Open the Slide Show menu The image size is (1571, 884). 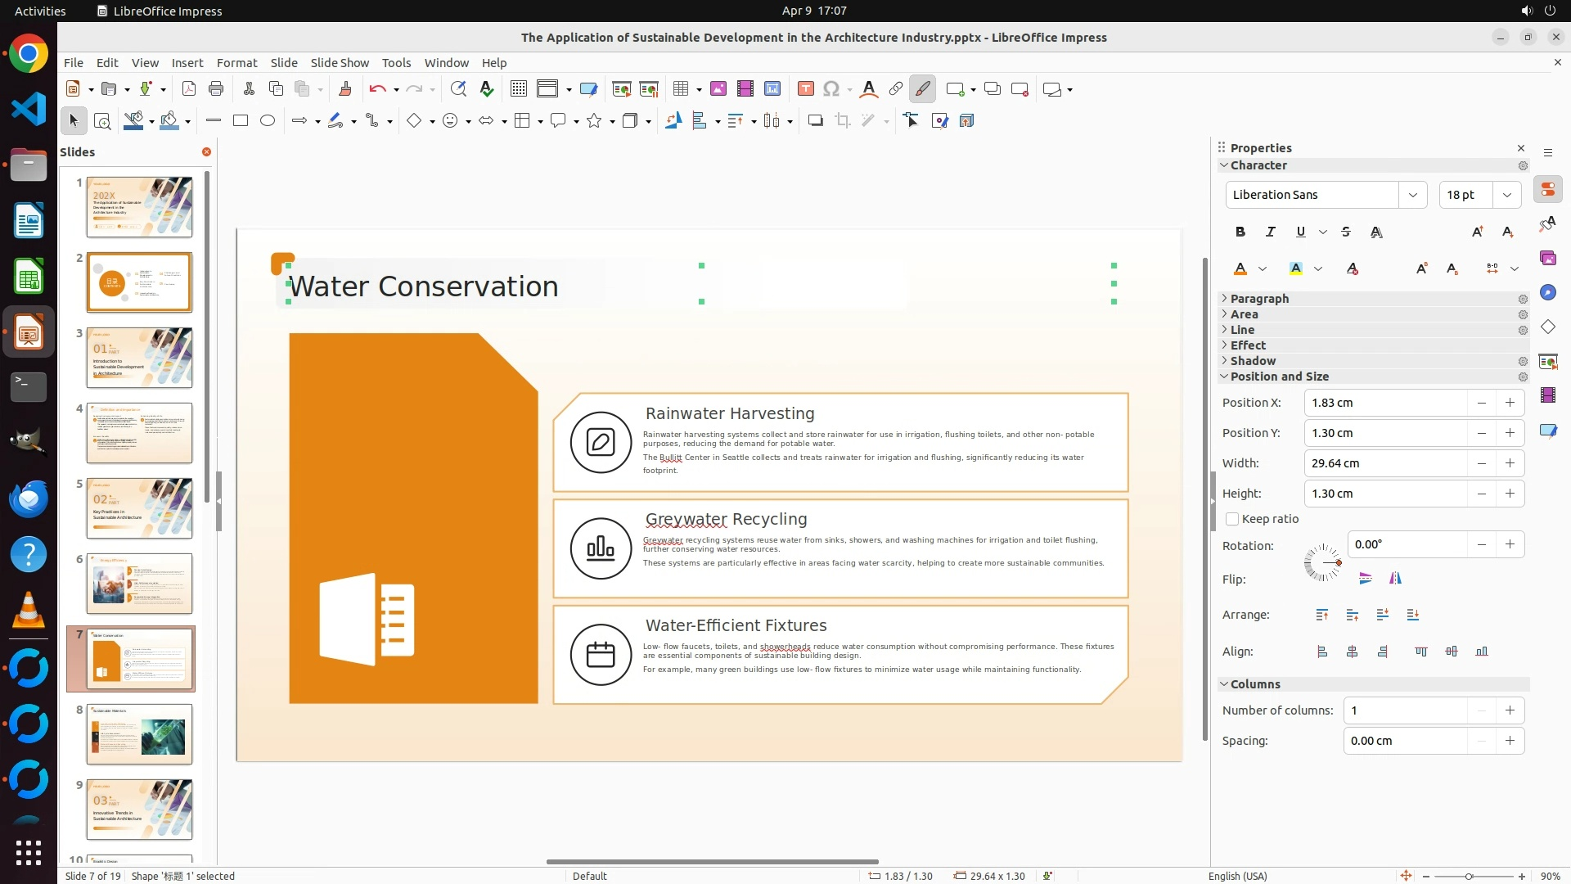[x=340, y=63]
